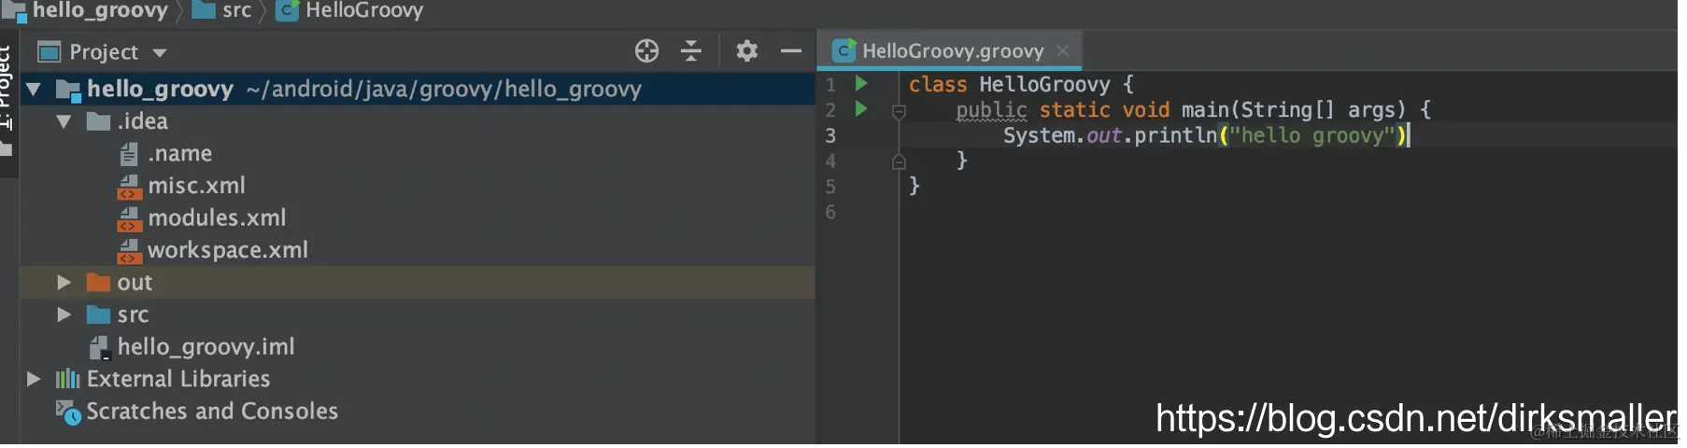
Task: Click the .idea folder icon
Action: click(x=98, y=121)
